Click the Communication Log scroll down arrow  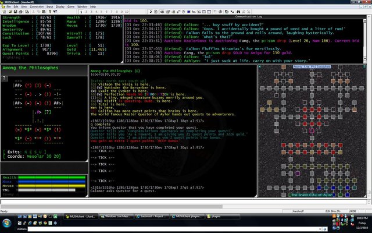coord(365,59)
